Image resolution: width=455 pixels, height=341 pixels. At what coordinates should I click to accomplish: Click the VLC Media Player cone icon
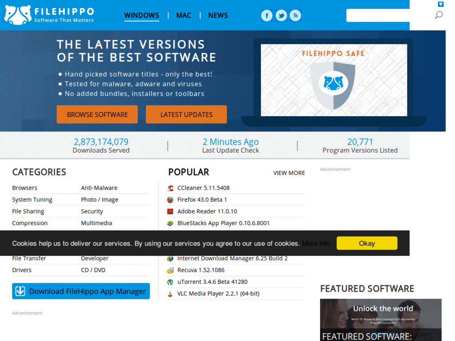(170, 294)
